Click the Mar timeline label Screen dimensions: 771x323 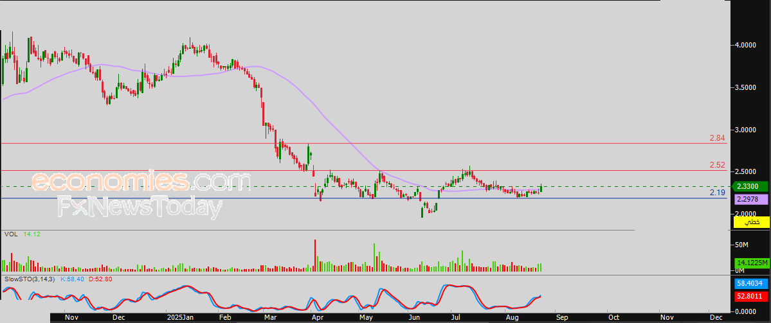[x=269, y=318]
